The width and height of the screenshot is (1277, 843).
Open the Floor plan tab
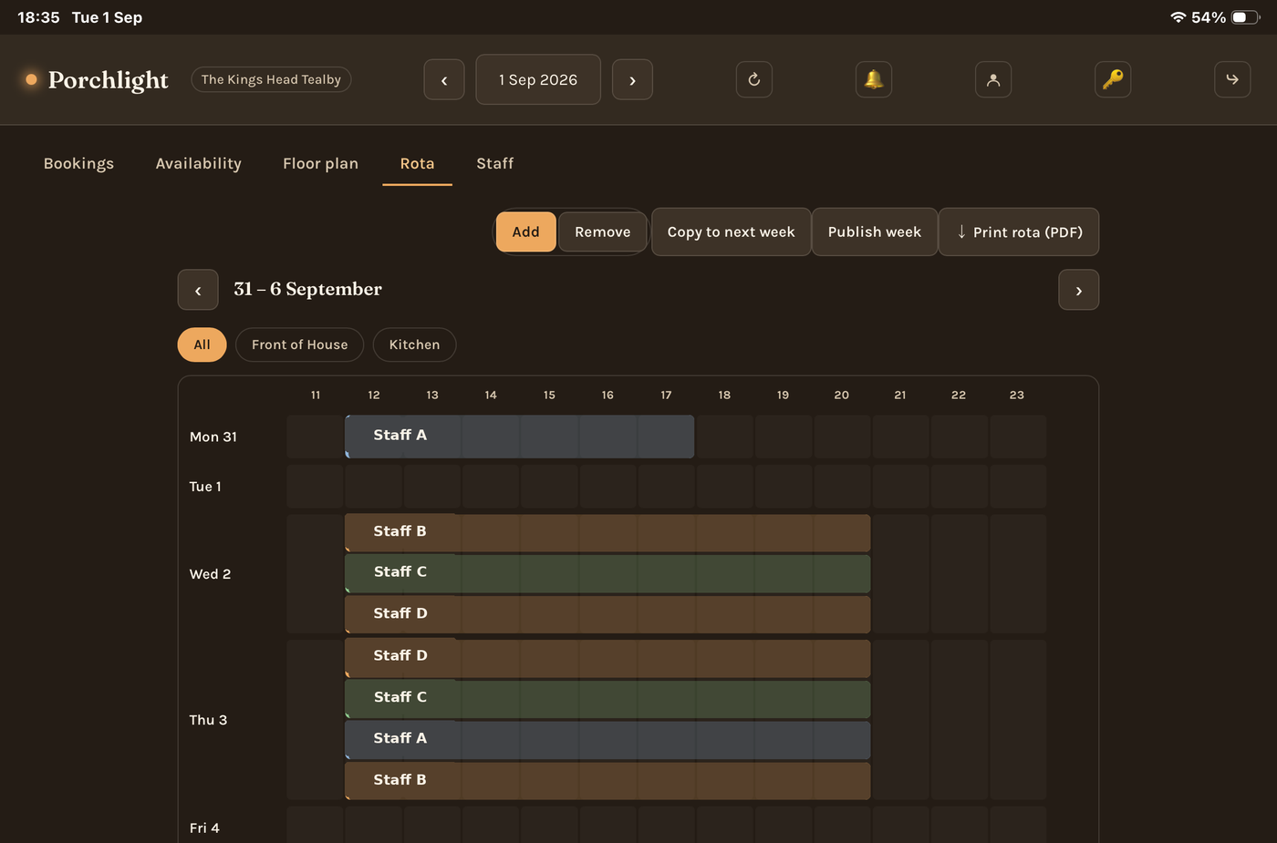pyautogui.click(x=321, y=164)
